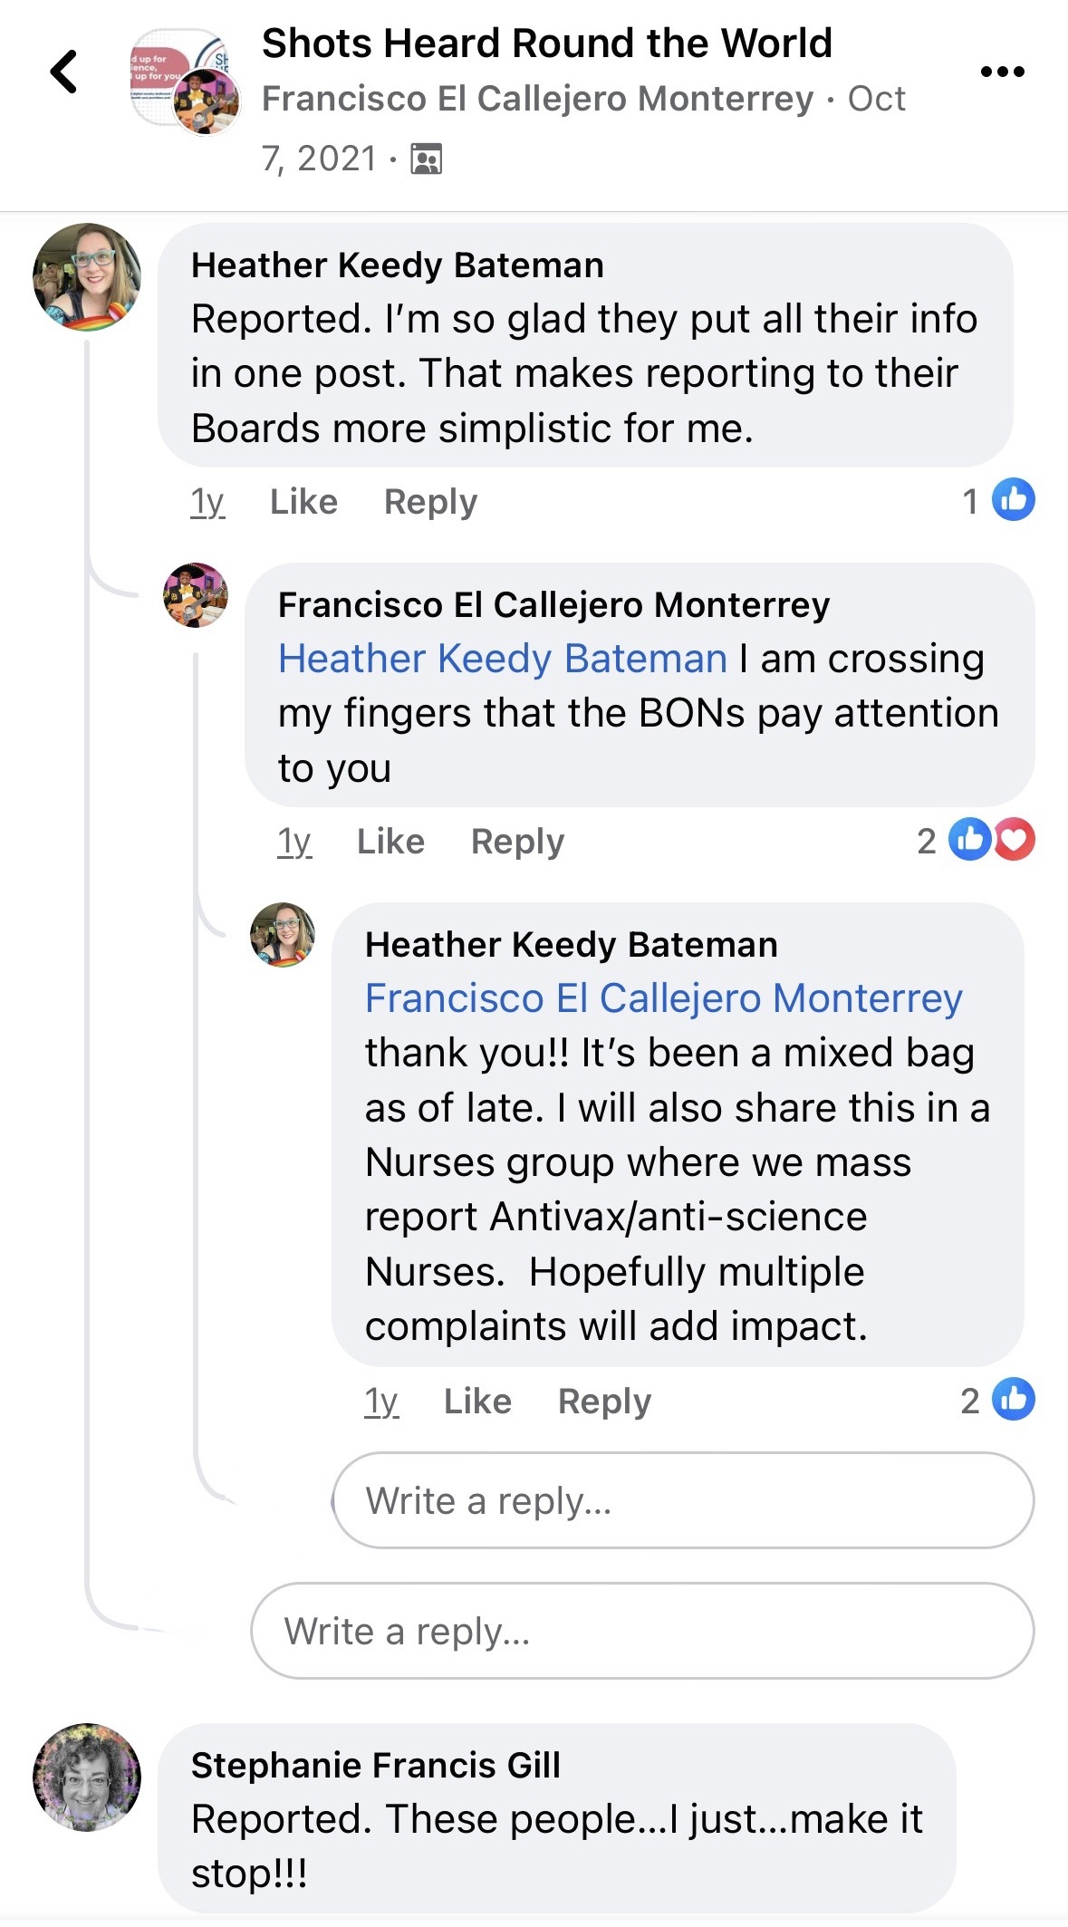Reply to Heather's first comment

coord(430,501)
